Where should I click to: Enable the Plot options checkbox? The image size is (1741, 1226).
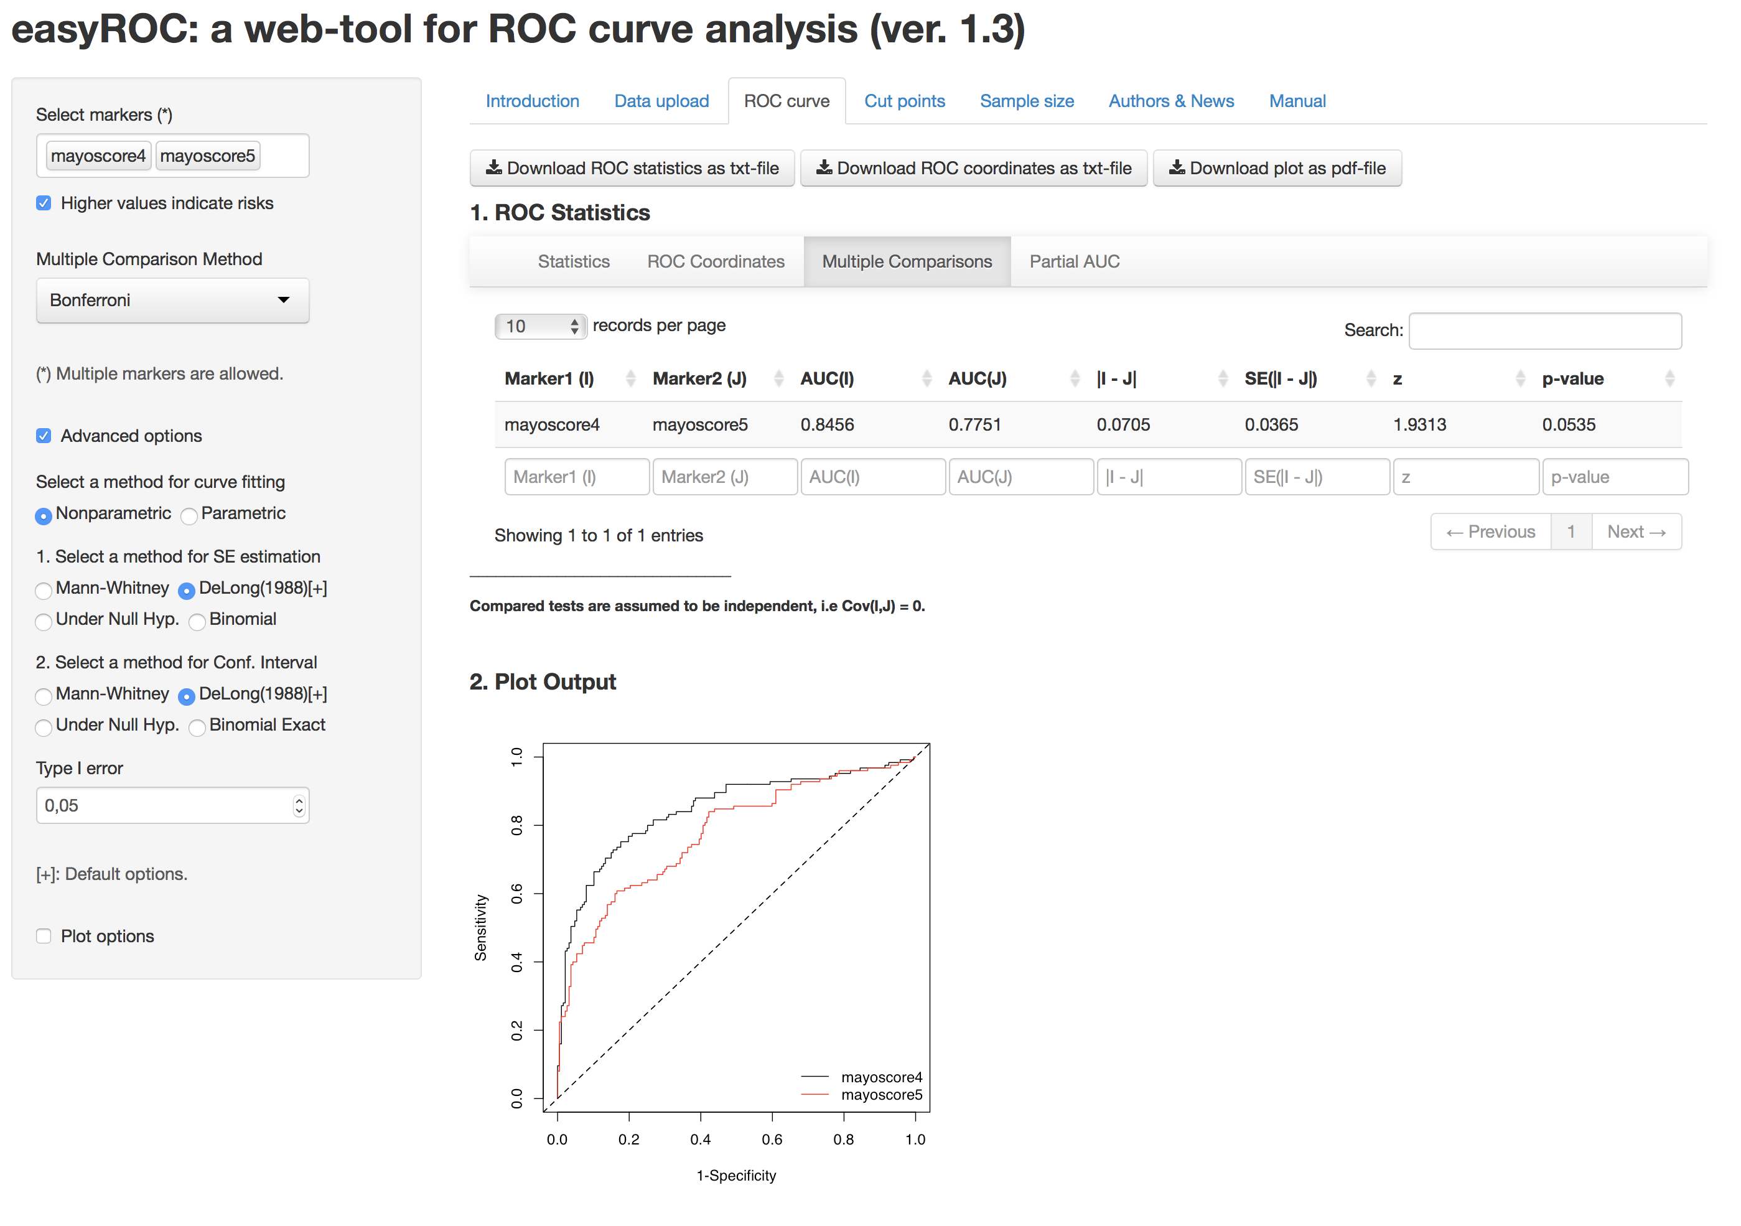pos(44,937)
